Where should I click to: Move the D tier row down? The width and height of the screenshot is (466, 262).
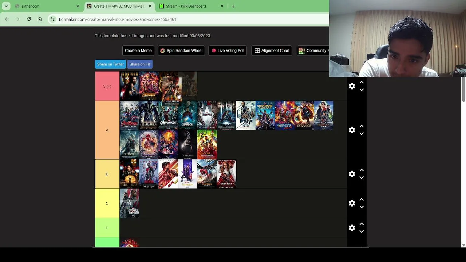coord(362,231)
